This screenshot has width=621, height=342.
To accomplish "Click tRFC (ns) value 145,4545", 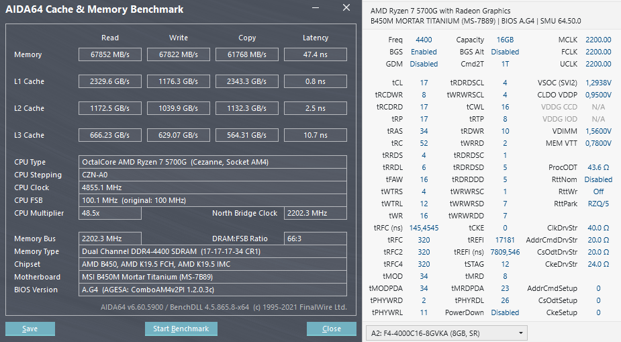I will coord(424,228).
